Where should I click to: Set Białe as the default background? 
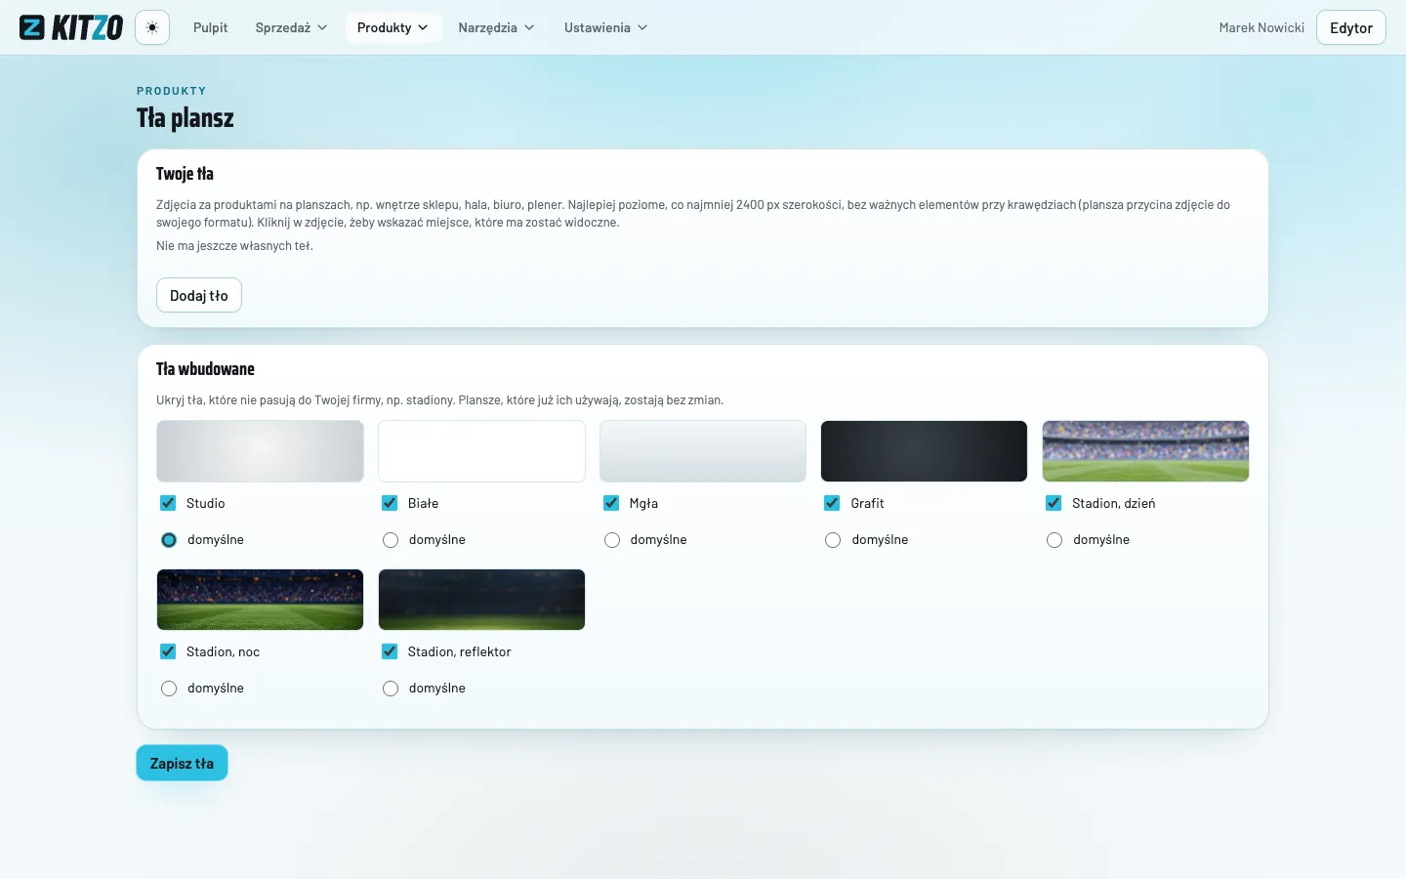coord(391,540)
